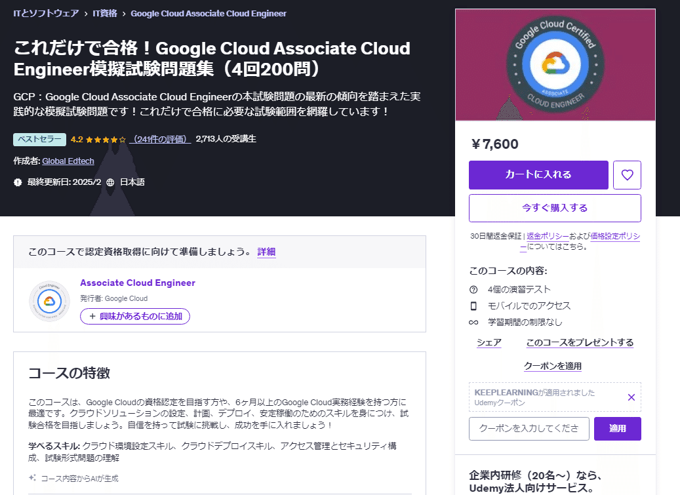The image size is (680, 495).
Task: Click 興味があるものに追加 button
Action: (135, 317)
